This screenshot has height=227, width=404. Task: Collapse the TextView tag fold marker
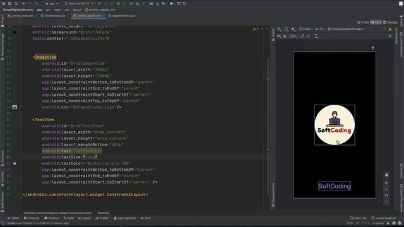(x=21, y=120)
